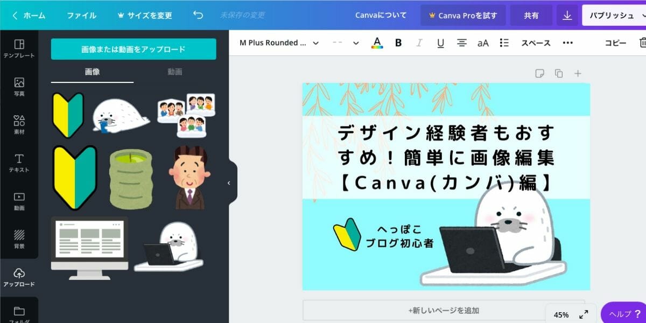
Task: Open the ファイル menu
Action: [x=81, y=15]
